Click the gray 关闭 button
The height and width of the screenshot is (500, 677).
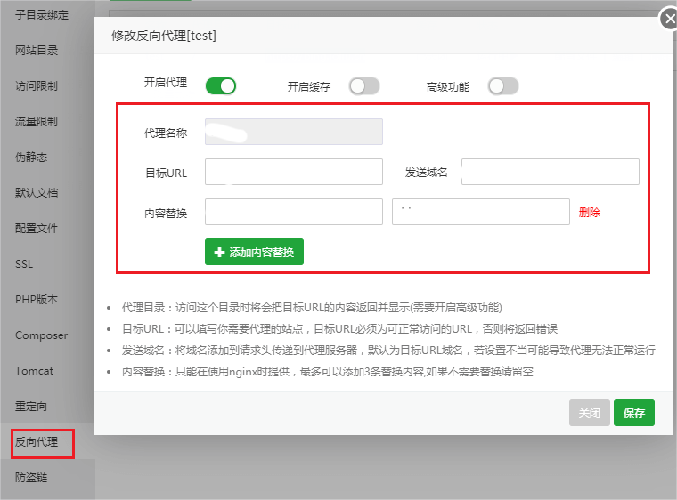click(590, 413)
